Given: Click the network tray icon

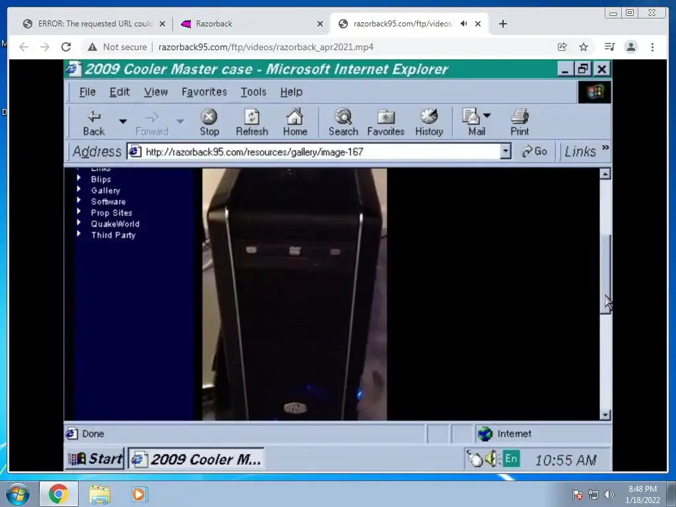Looking at the screenshot, I should point(593,494).
